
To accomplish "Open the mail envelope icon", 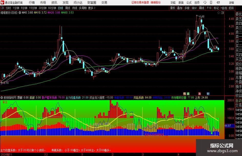I will pyautogui.click(x=218, y=3).
